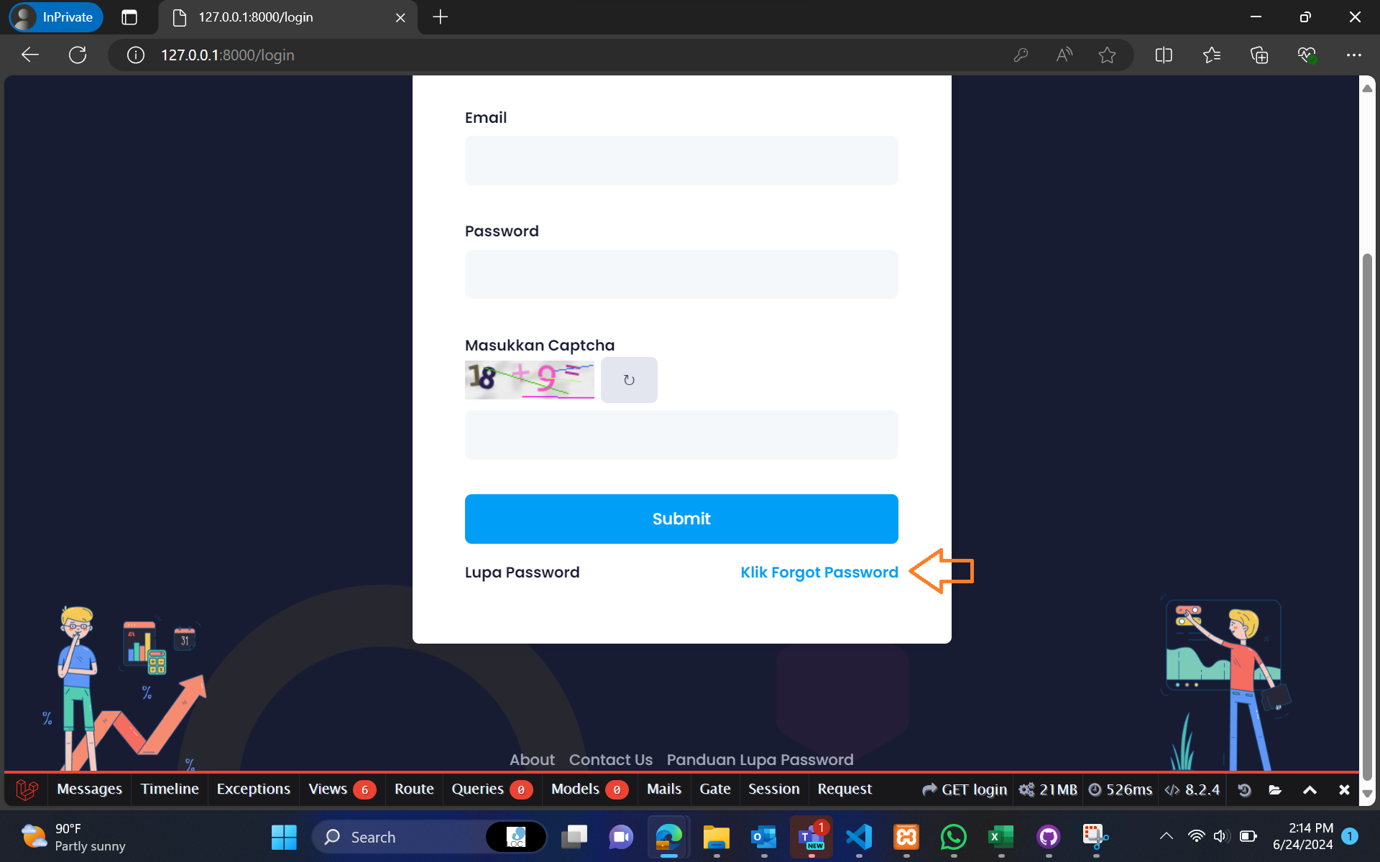Open WhatsApp from the taskbar
Screen dimensions: 1380x862
tap(954, 837)
